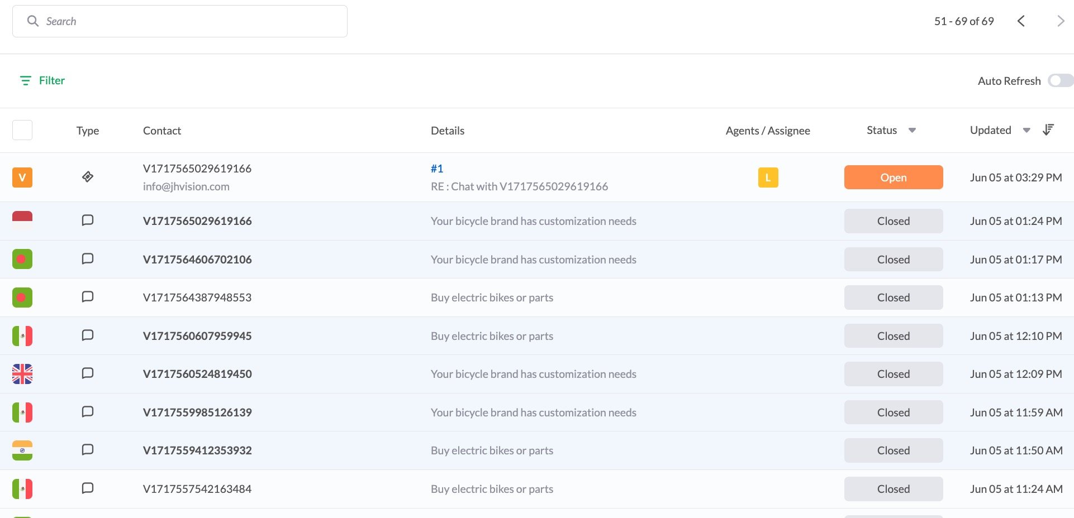The width and height of the screenshot is (1074, 518).
Task: Open contact V1717560524819450
Action: pyautogui.click(x=197, y=374)
